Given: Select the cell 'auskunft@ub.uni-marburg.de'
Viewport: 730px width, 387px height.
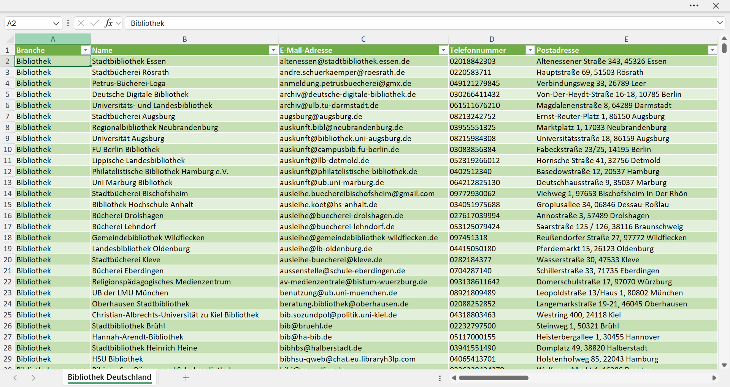Looking at the screenshot, I should pyautogui.click(x=363, y=182).
